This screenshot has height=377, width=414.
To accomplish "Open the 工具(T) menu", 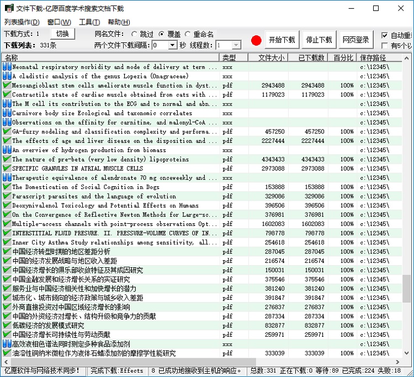I will [89, 22].
